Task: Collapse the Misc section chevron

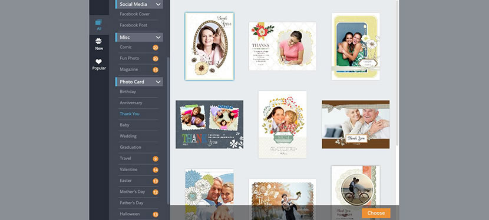Action: tap(158, 37)
